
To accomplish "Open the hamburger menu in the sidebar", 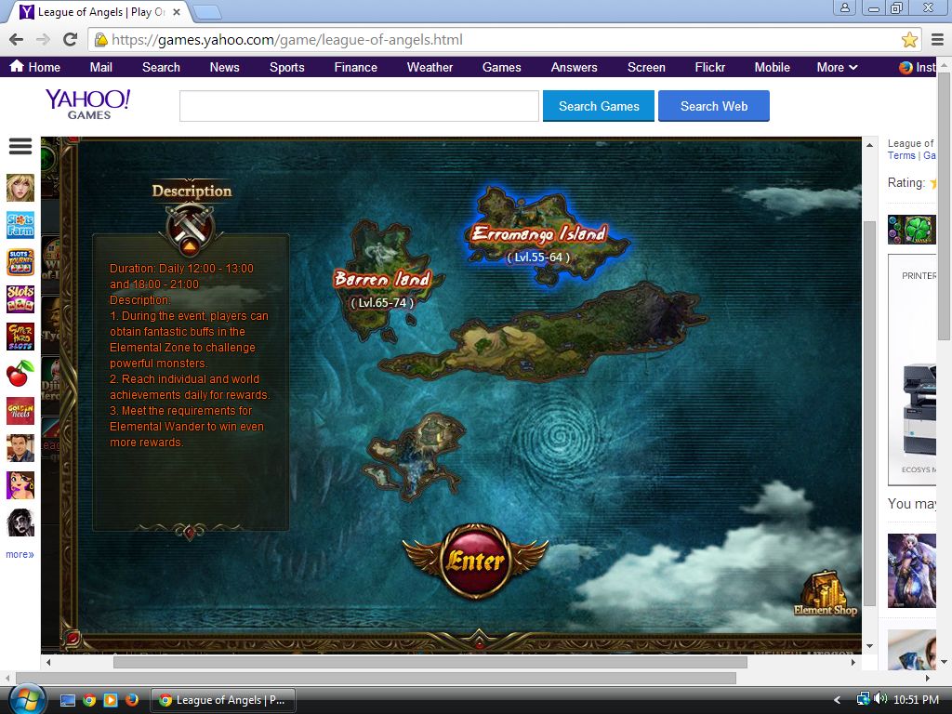I will pyautogui.click(x=20, y=147).
